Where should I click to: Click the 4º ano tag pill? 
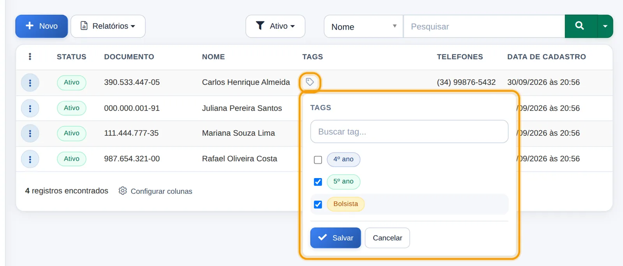pos(343,159)
